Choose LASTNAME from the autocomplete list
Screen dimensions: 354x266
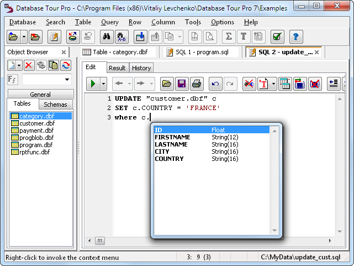(212, 144)
